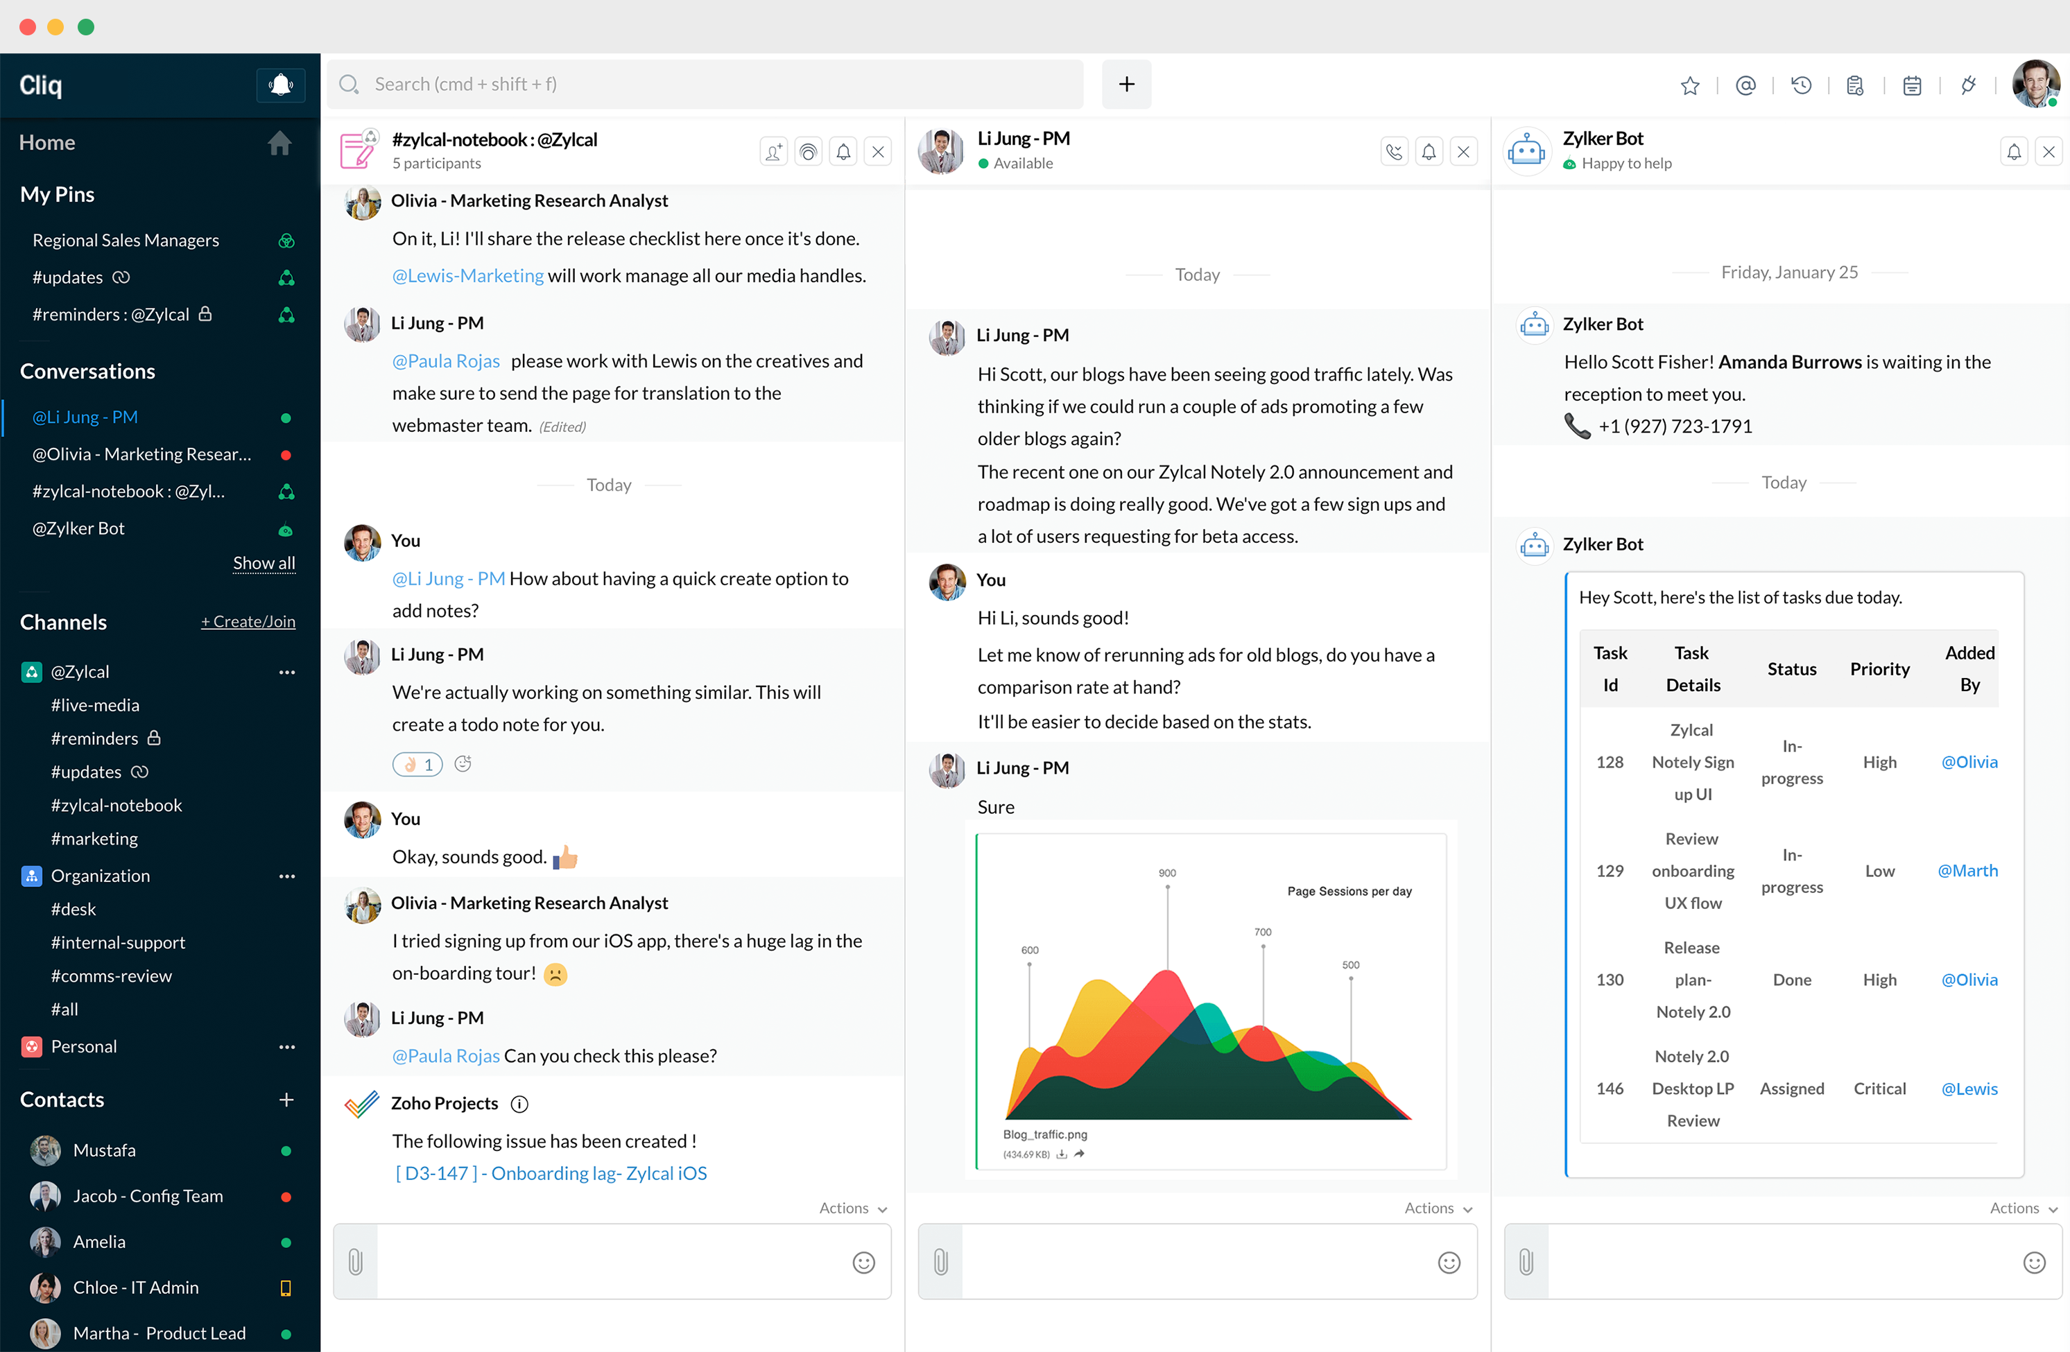Open more options for Organization channel group
2070x1352 pixels.
point(287,876)
